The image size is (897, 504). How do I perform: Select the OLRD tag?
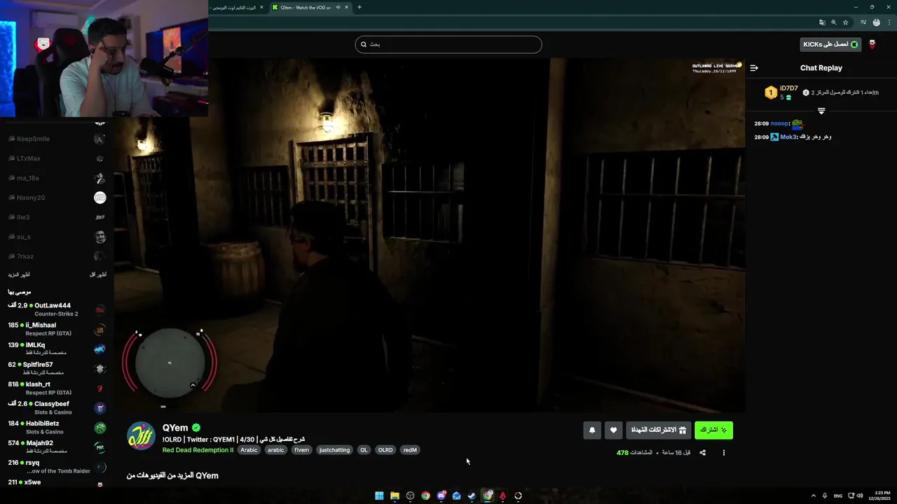385,450
